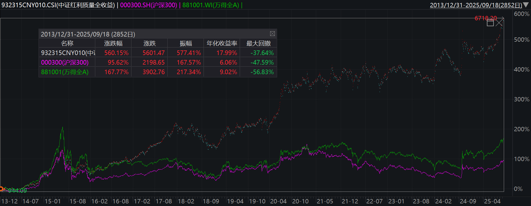Click the 24-09 mark on the time axis
This screenshot has height=206, width=531.
coord(468,201)
